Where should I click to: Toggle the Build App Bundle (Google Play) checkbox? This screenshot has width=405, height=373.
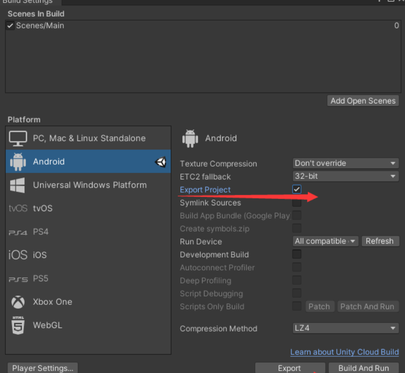pyautogui.click(x=297, y=215)
